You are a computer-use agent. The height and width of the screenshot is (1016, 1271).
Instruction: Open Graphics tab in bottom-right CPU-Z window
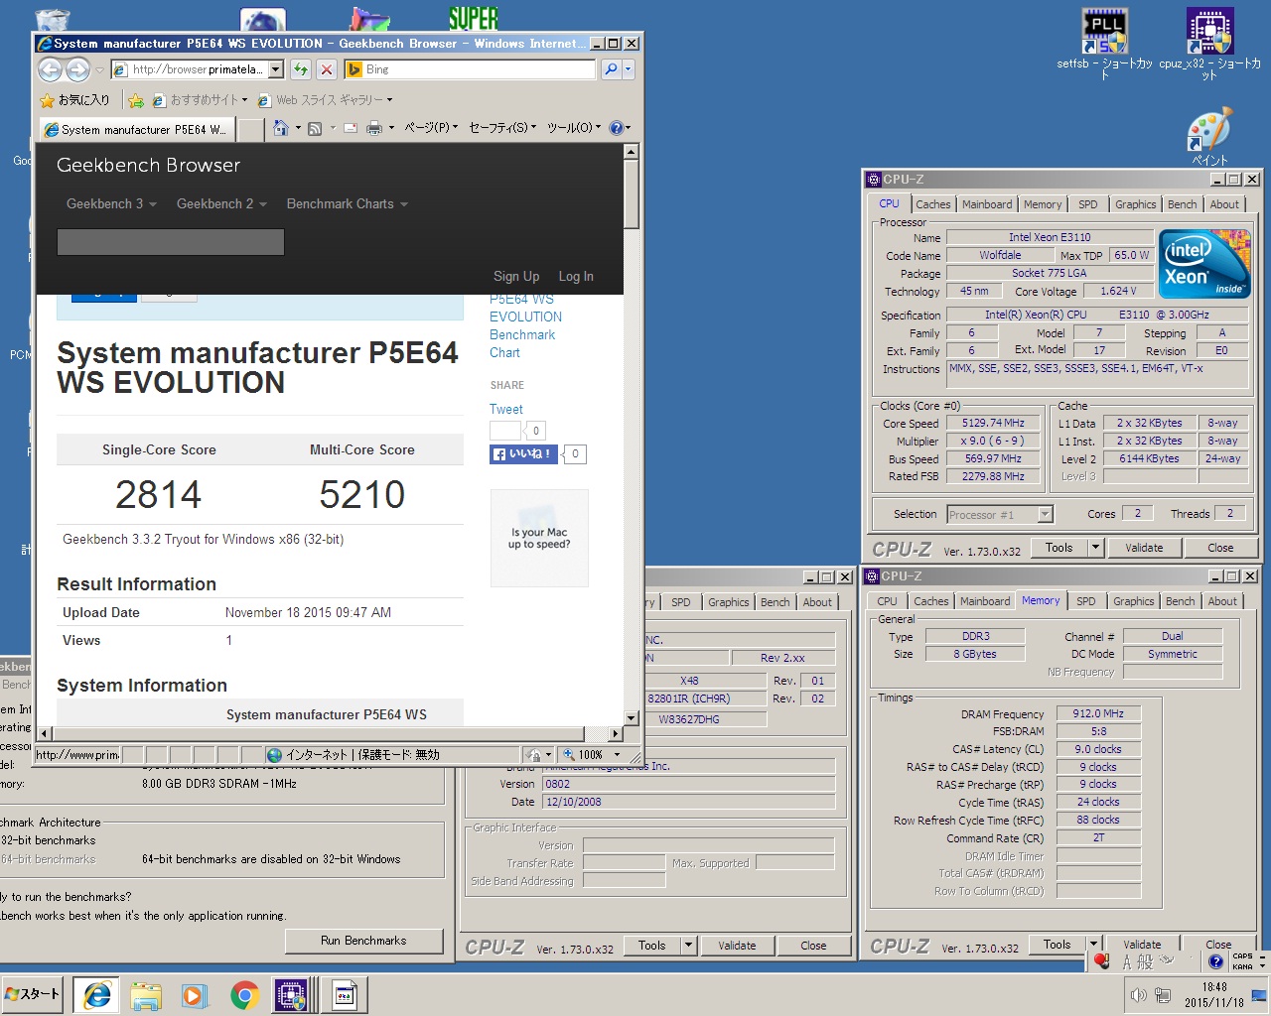coord(1133,601)
